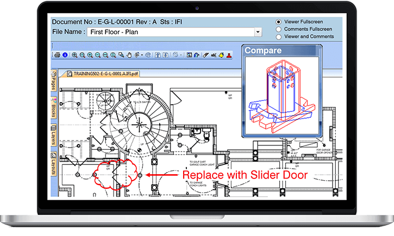
Task: Expand the dropdown arrow beside the pan tool
Action: (142, 55)
